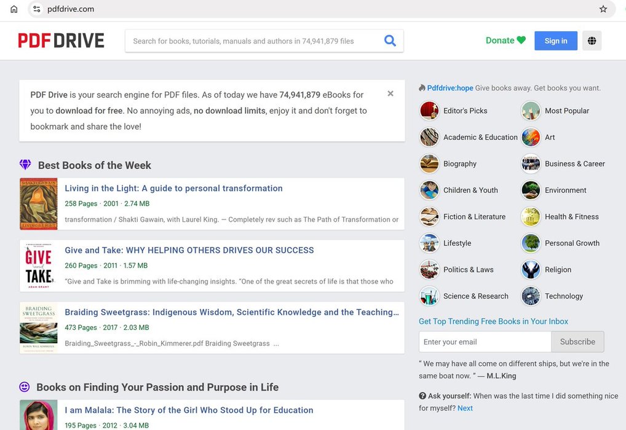
Task: Open the Braiding Sweetgrass book title link
Action: [231, 312]
